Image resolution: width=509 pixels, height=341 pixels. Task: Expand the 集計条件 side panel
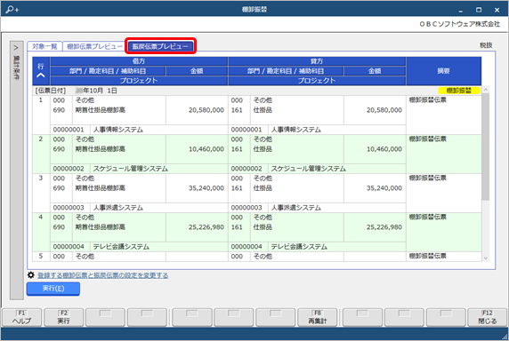coord(16,170)
